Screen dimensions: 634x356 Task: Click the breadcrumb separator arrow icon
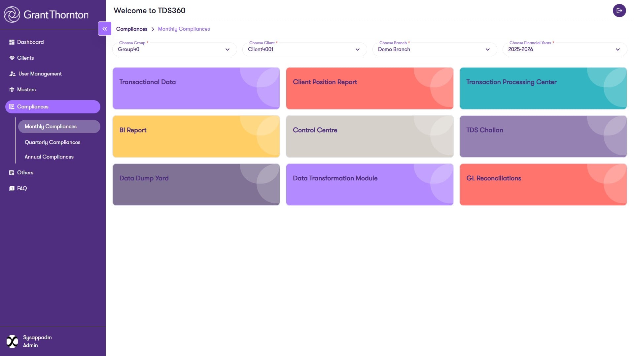click(x=153, y=29)
